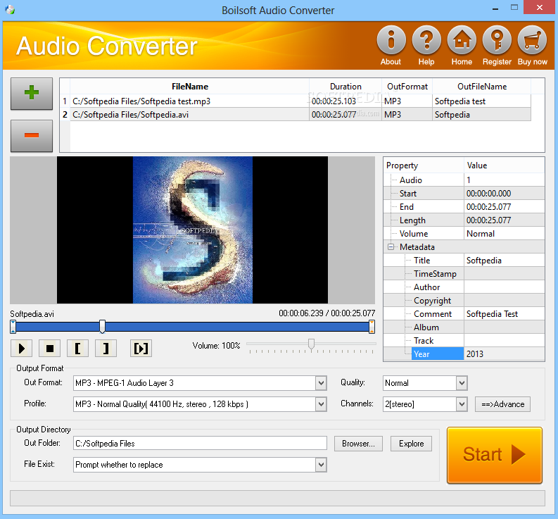Click the ==>Advance button

pyautogui.click(x=502, y=404)
